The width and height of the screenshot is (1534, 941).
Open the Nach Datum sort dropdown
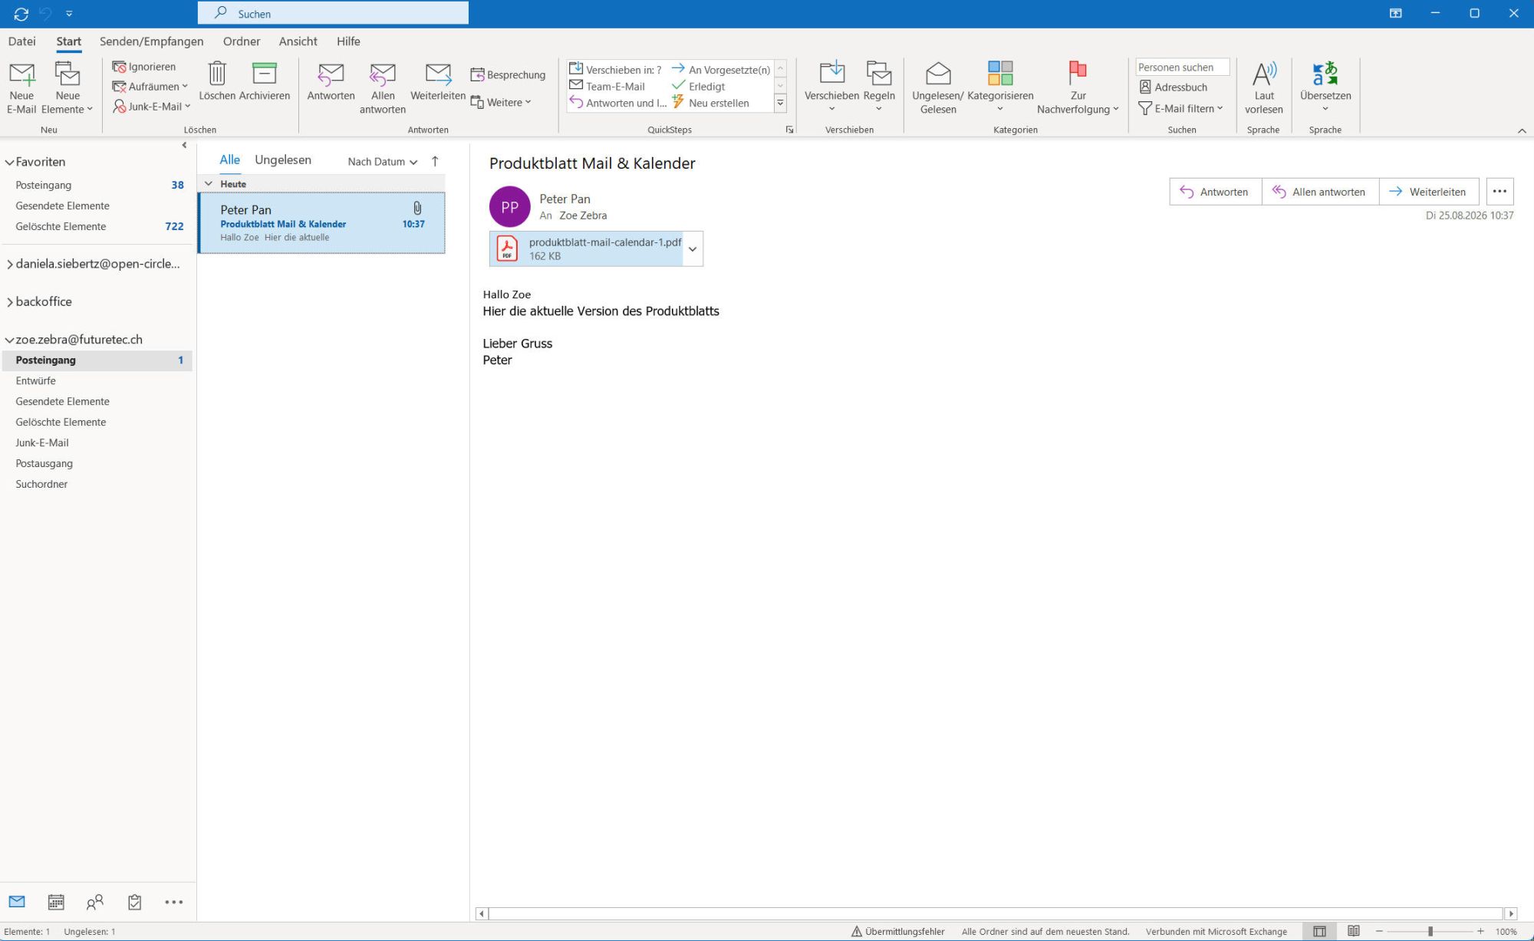(x=382, y=161)
